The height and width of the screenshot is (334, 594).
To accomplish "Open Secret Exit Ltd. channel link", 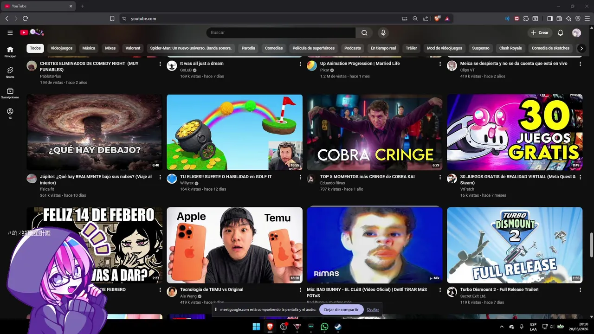I will coord(473,296).
